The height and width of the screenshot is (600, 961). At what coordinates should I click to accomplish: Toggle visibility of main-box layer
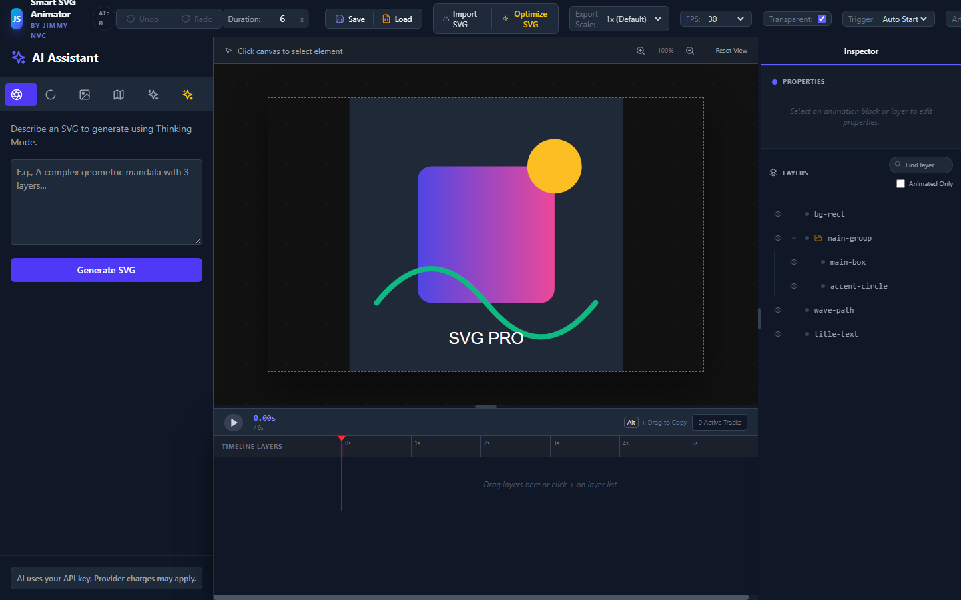point(794,262)
